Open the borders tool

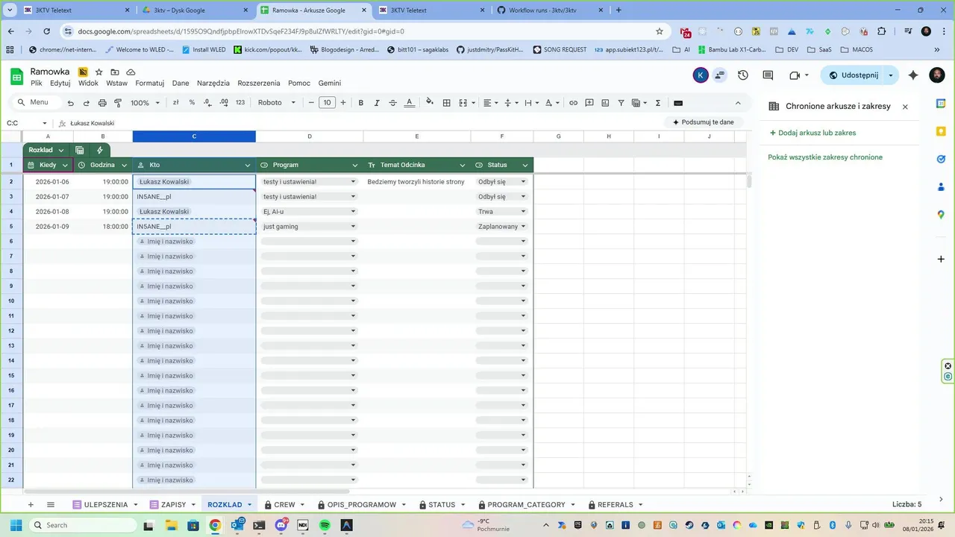click(447, 103)
